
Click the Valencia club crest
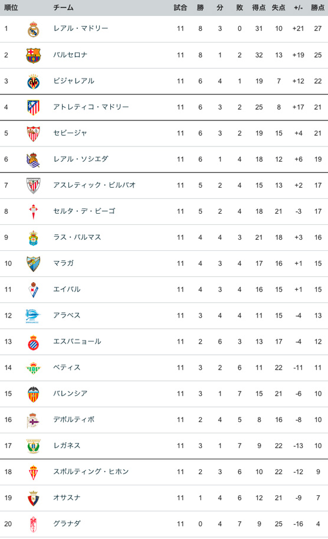tap(33, 394)
